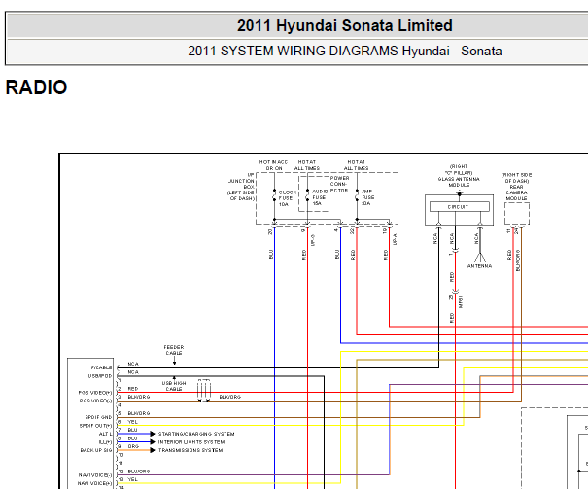588x489 pixels.
Task: Click the 'CIRCUIT' box in antenna module
Action: [x=460, y=207]
